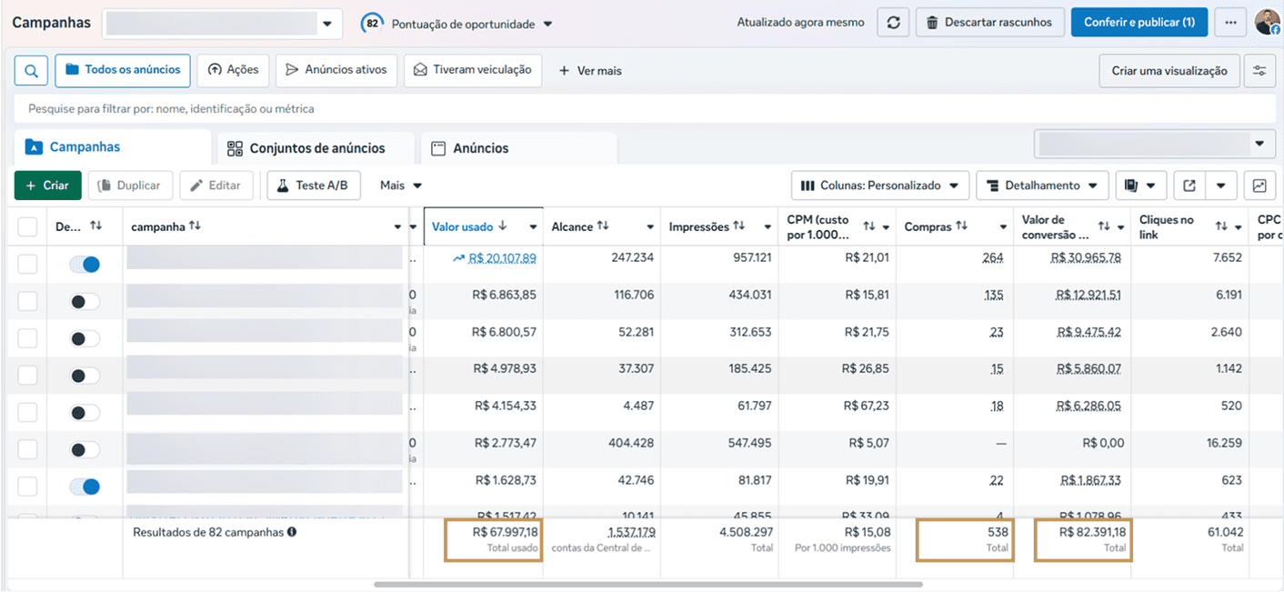Check the select-all header checkbox
Image resolution: width=1284 pixels, height=592 pixels.
pyautogui.click(x=27, y=226)
